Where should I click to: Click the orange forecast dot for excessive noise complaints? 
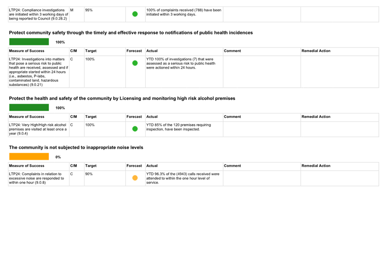pyautogui.click(x=135, y=178)
